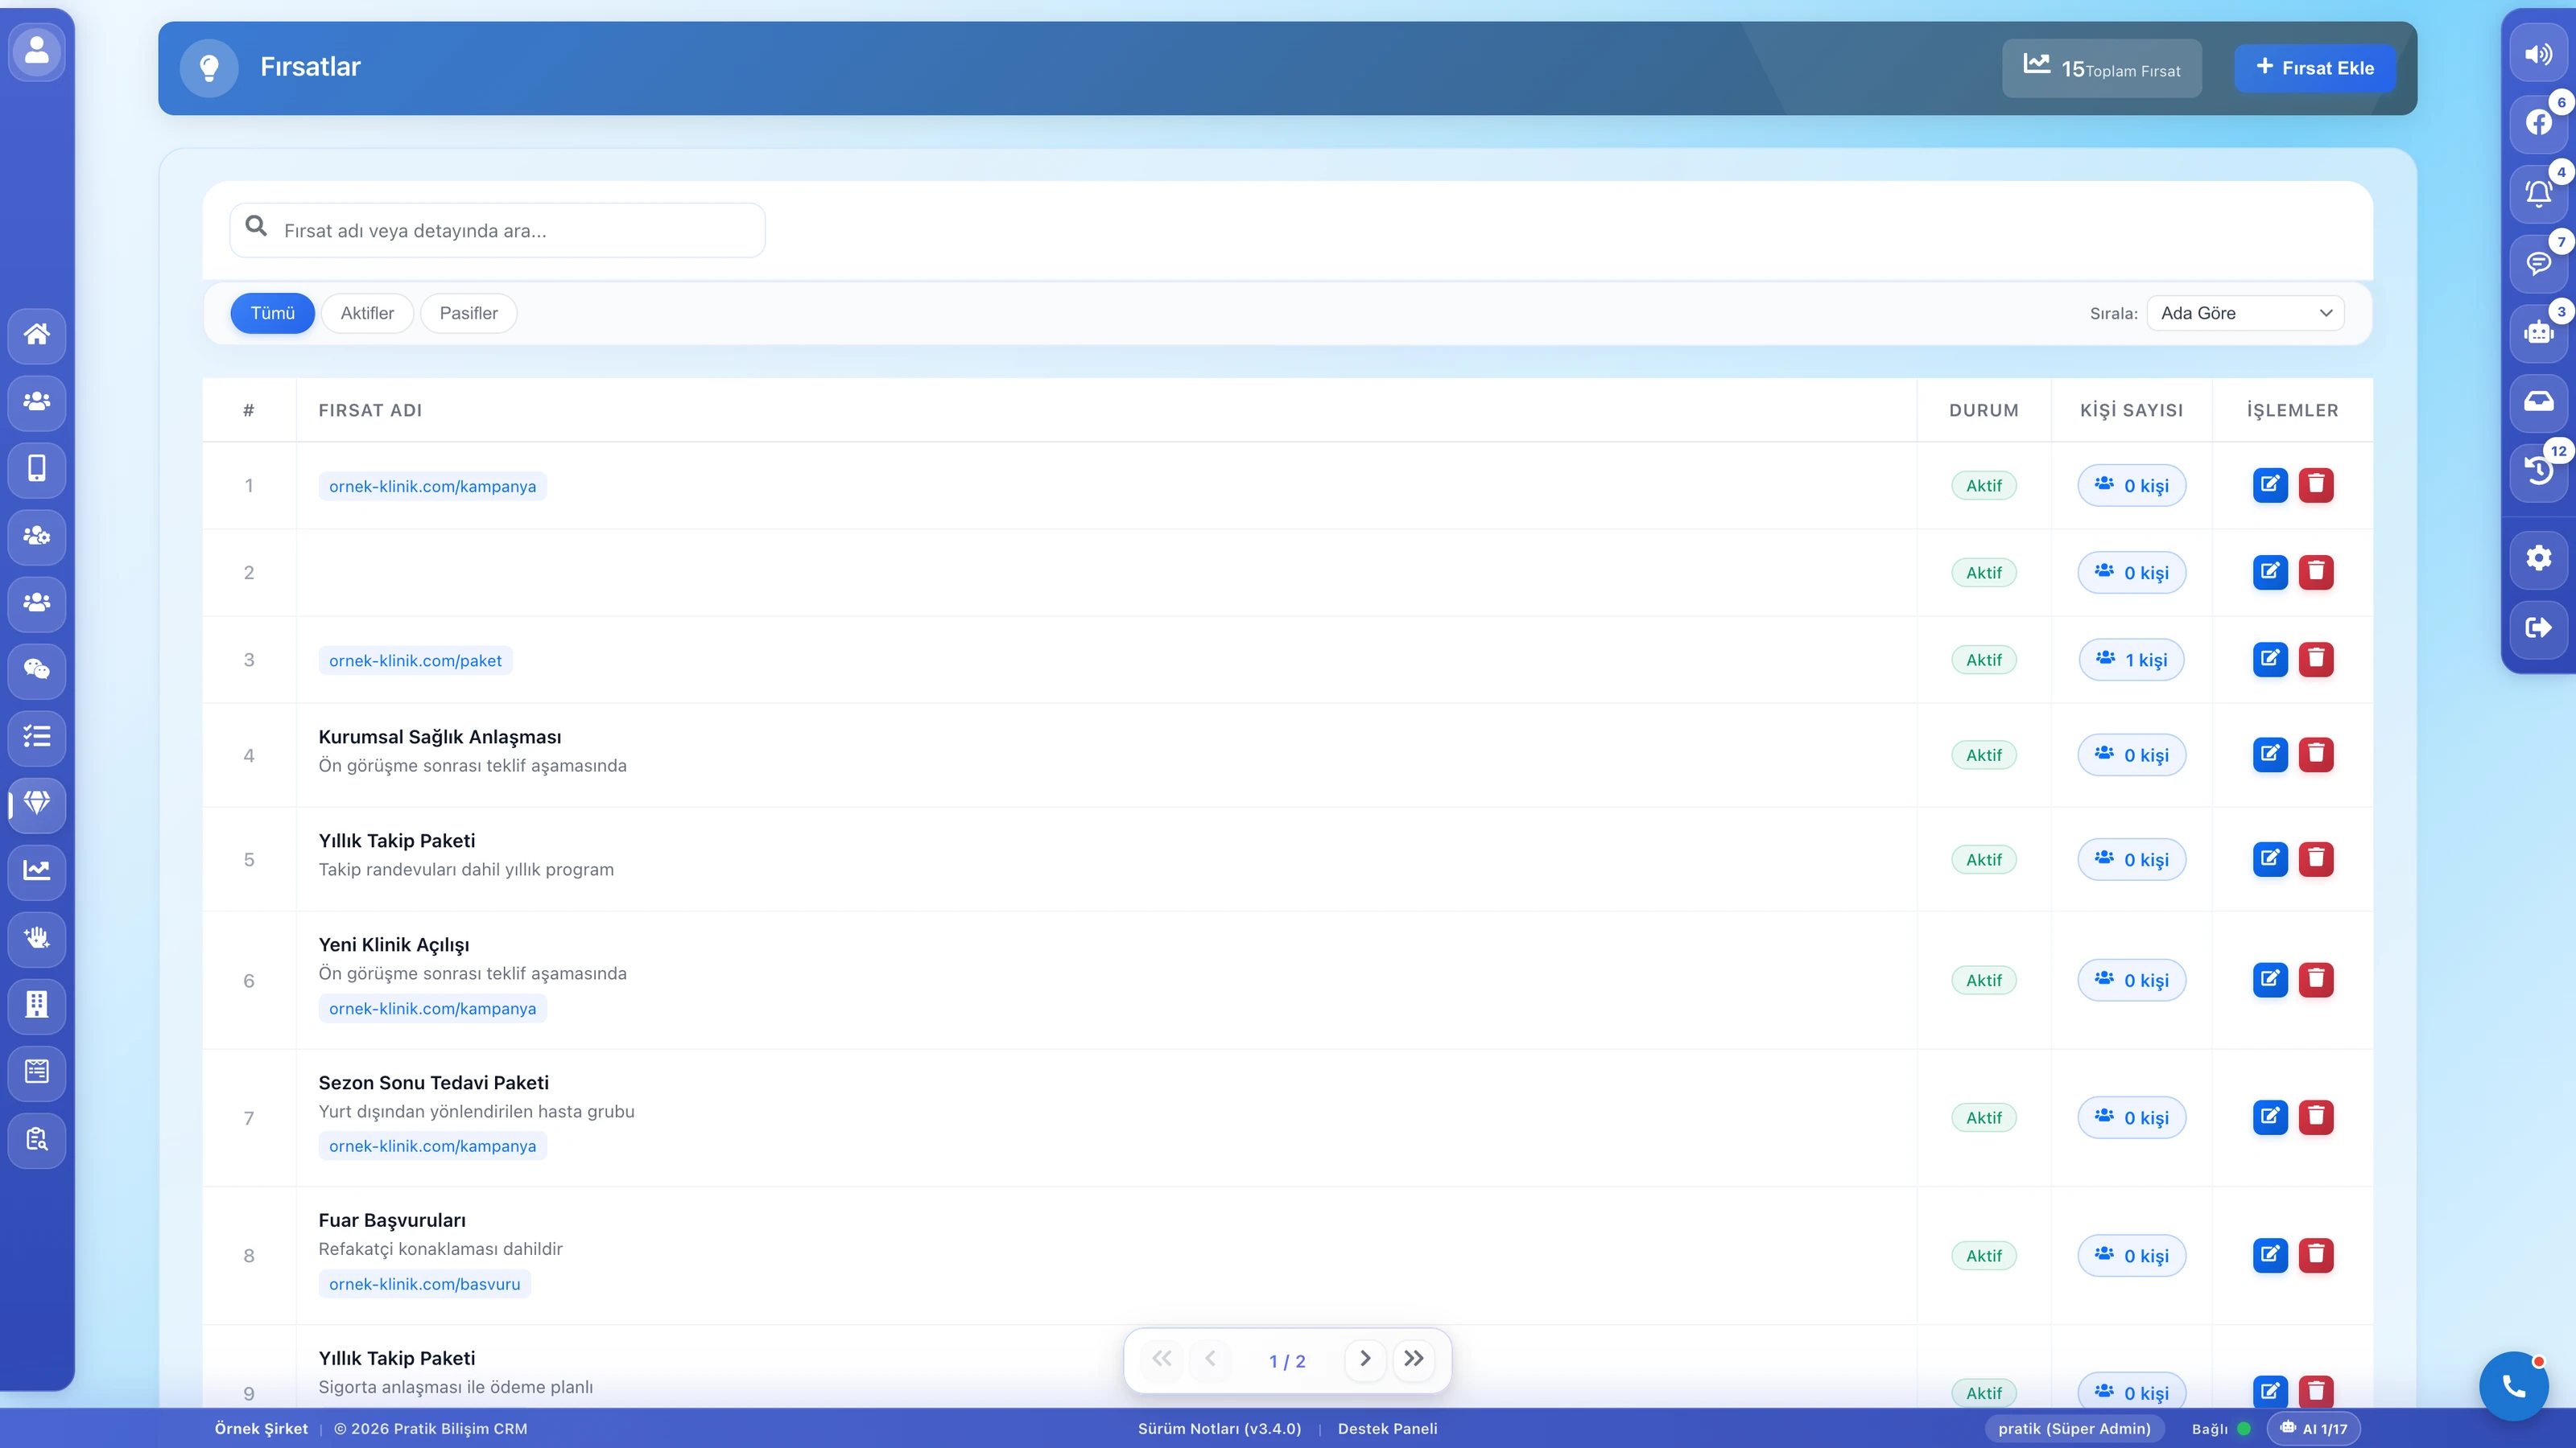Screen dimensions: 2576x1448
Task: Click 'Kurumsal Sağlık Anlaşması' title
Action: coord(440,737)
